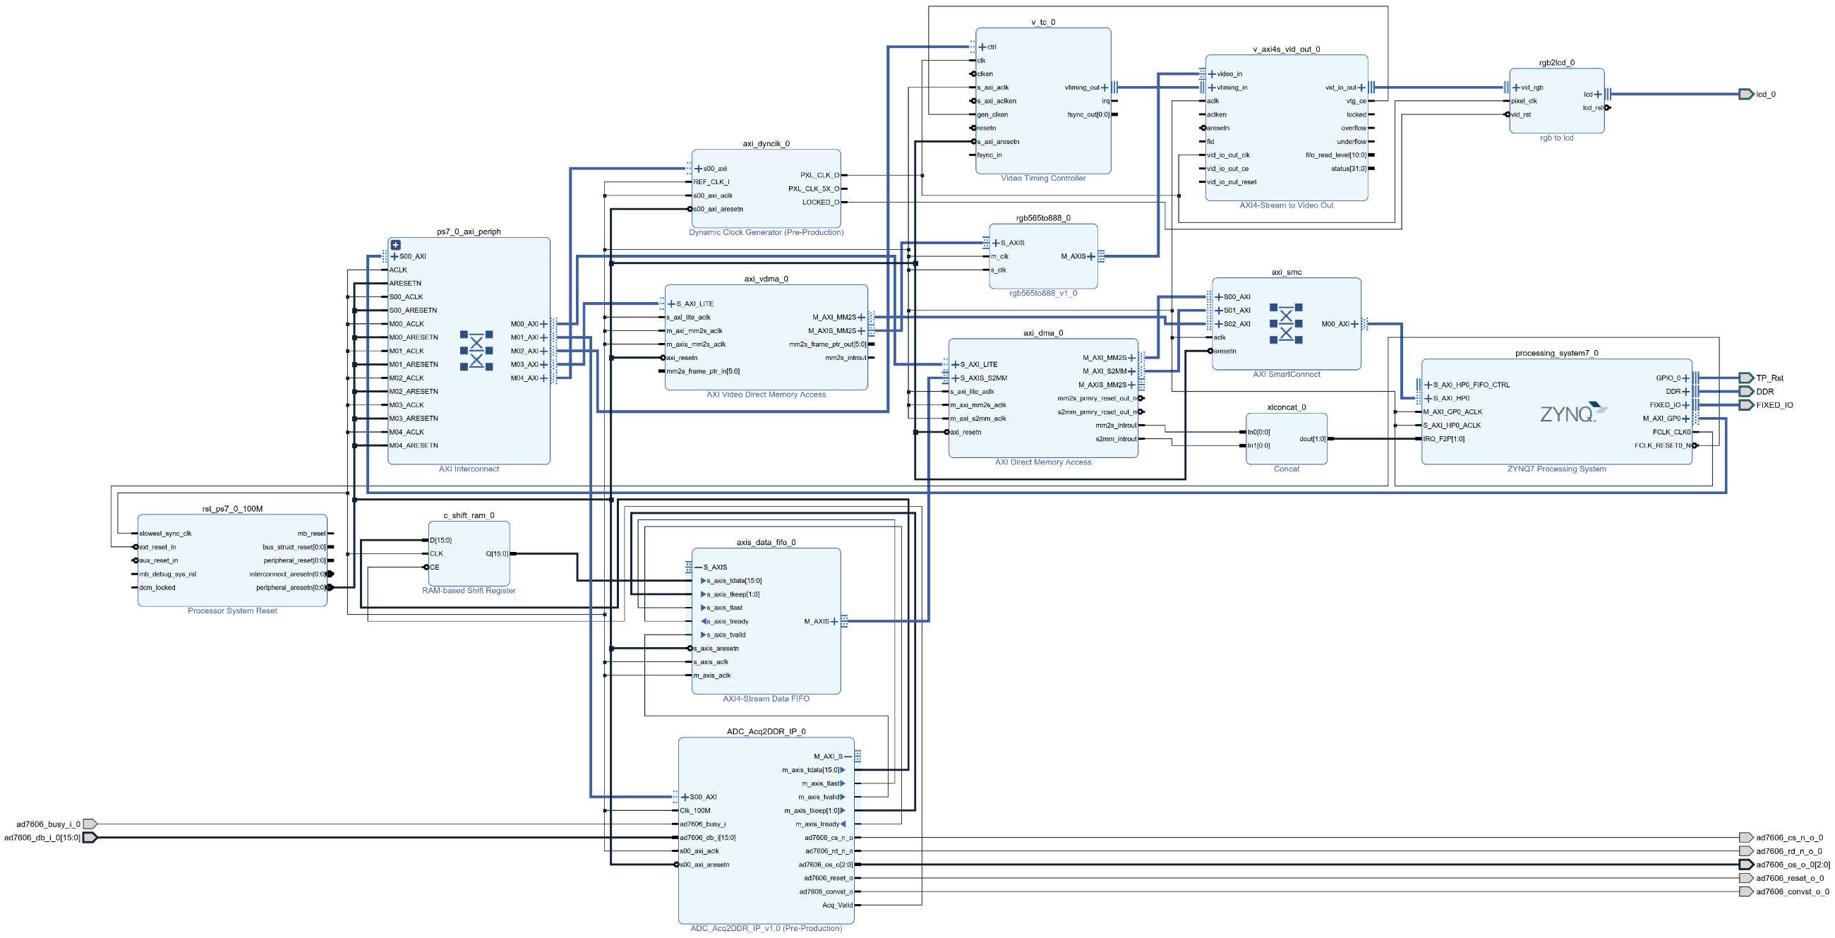The width and height of the screenshot is (1835, 938).
Task: Collapse the S_AXIS interface on axis_data_fifo_0
Action: tap(698, 567)
